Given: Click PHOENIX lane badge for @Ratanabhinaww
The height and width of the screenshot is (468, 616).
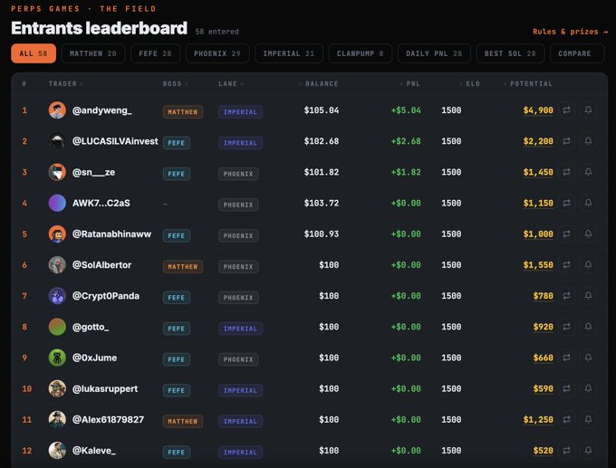Looking at the screenshot, I should point(238,235).
